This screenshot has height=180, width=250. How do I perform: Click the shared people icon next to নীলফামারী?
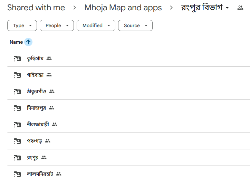pos(55,124)
